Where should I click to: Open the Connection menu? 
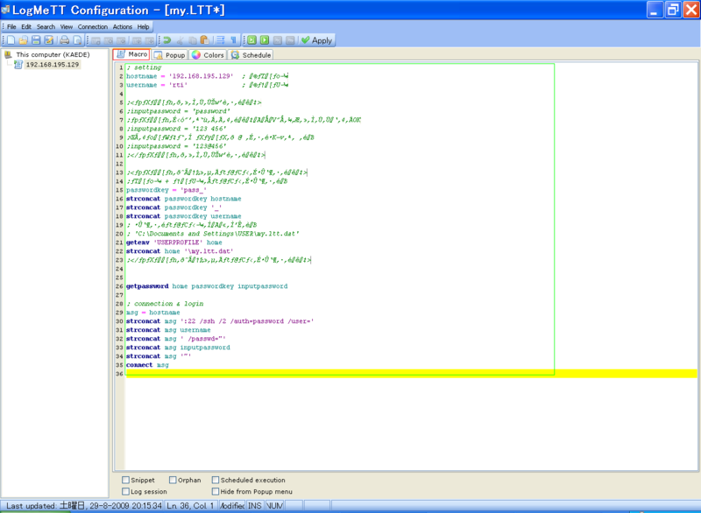(x=92, y=26)
